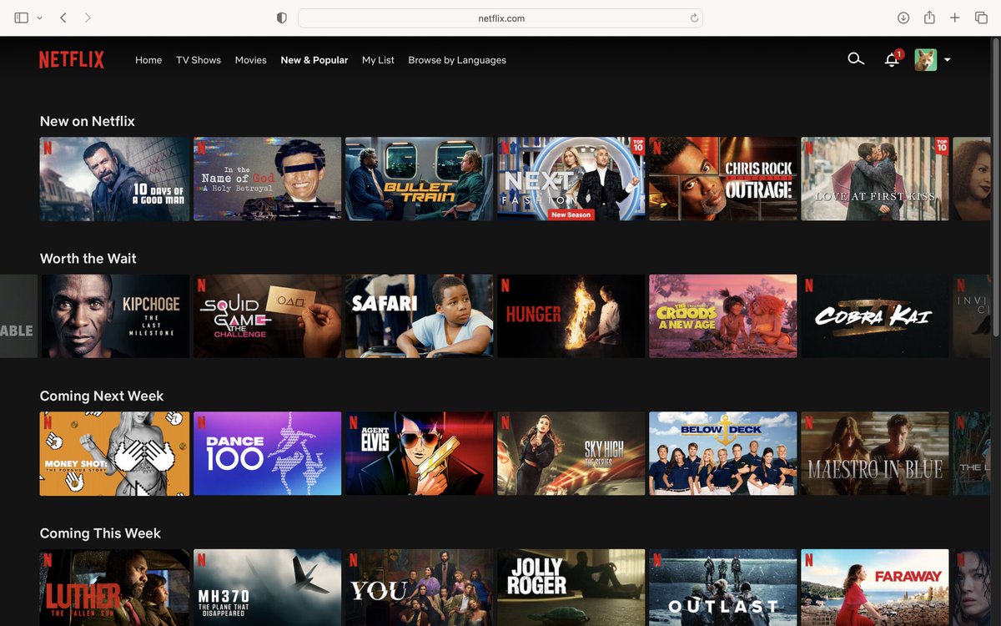The image size is (1001, 626).
Task: Open the Netflix search icon
Action: click(855, 59)
